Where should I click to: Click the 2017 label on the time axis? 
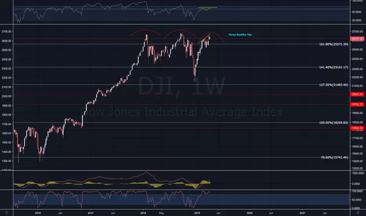click(x=91, y=213)
